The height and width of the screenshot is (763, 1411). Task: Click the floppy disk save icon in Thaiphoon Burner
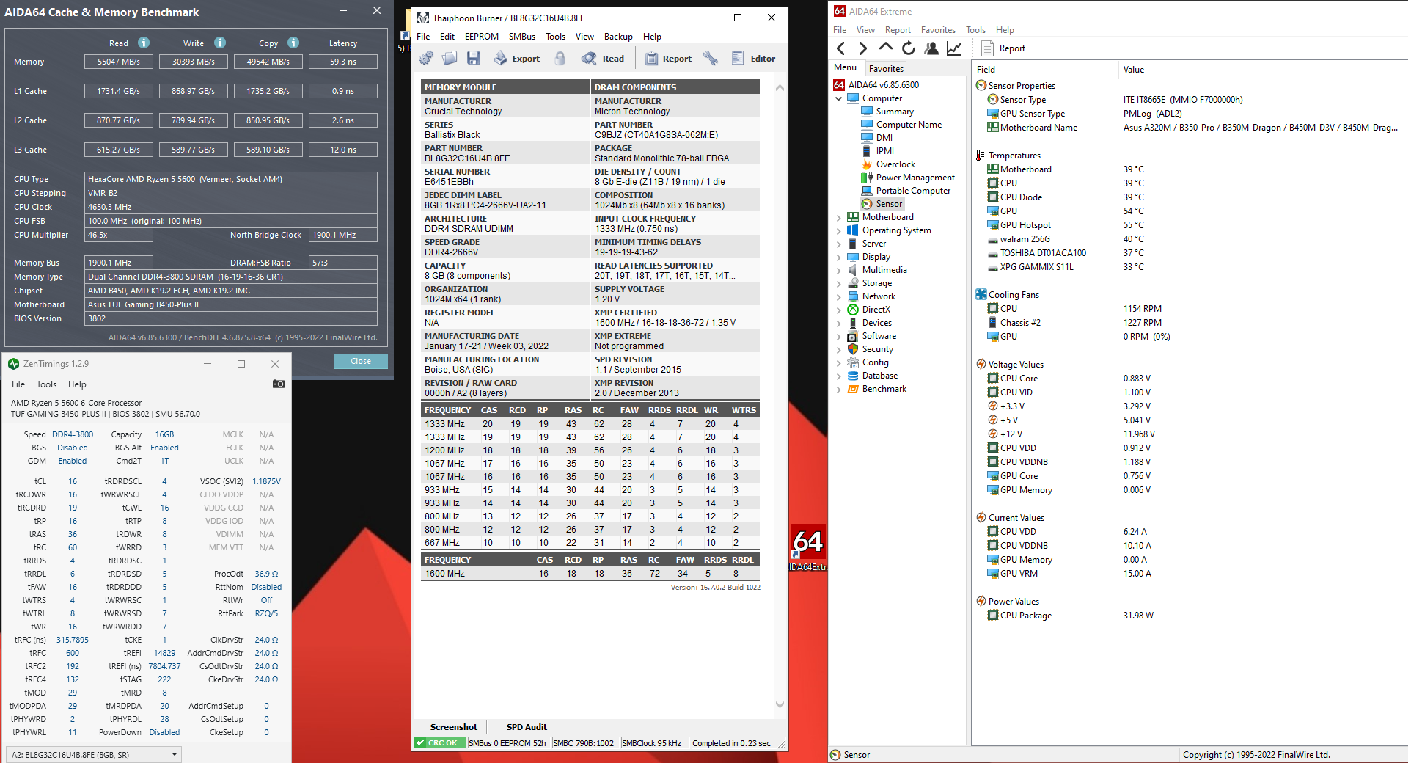473,59
